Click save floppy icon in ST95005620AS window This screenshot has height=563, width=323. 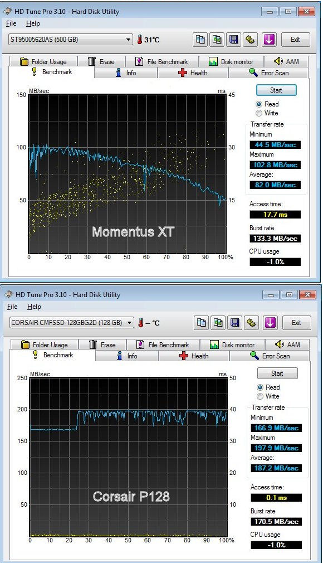point(234,40)
